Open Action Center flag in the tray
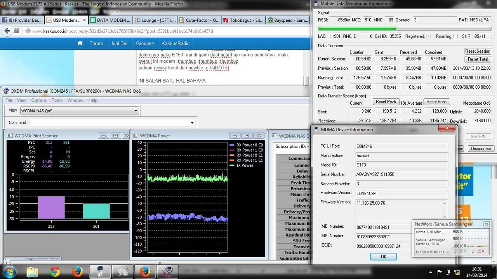This screenshot has width=497, height=279. pos(440,272)
